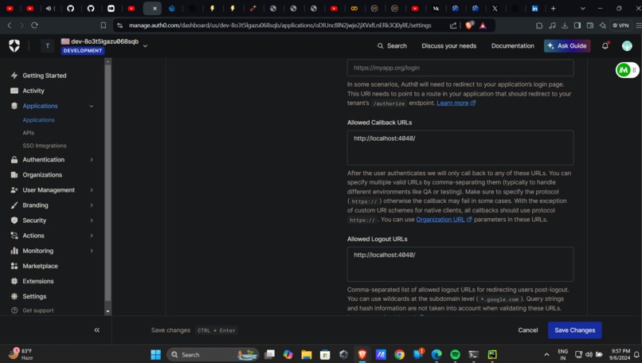
Task: Click the tenant avatar letter T
Action: tap(48, 46)
